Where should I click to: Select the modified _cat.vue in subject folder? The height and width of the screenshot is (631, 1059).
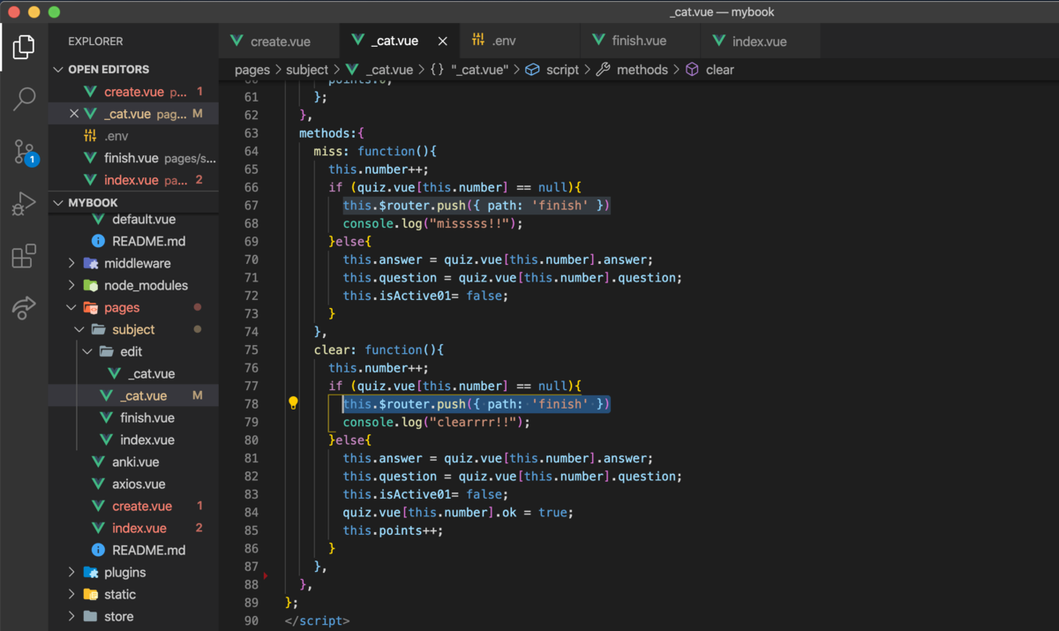click(133, 395)
